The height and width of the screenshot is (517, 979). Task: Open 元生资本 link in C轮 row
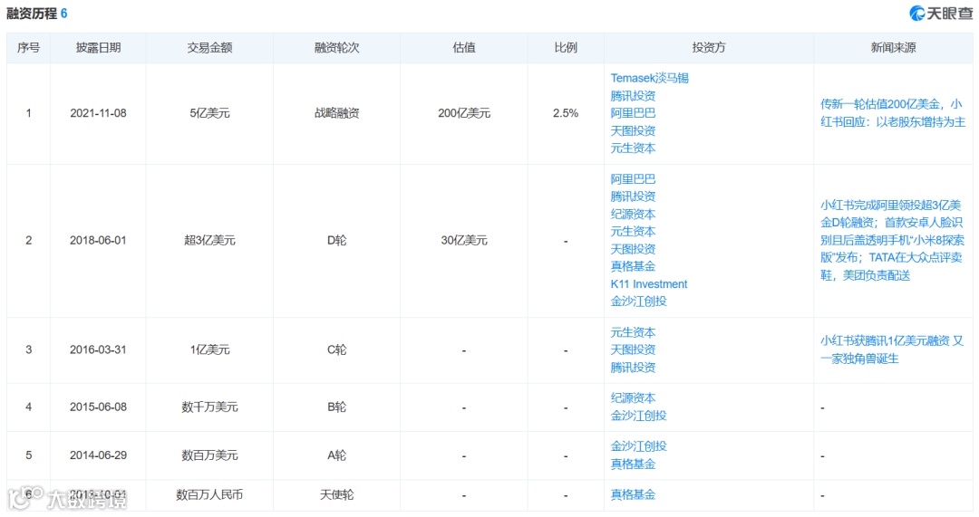pos(633,332)
